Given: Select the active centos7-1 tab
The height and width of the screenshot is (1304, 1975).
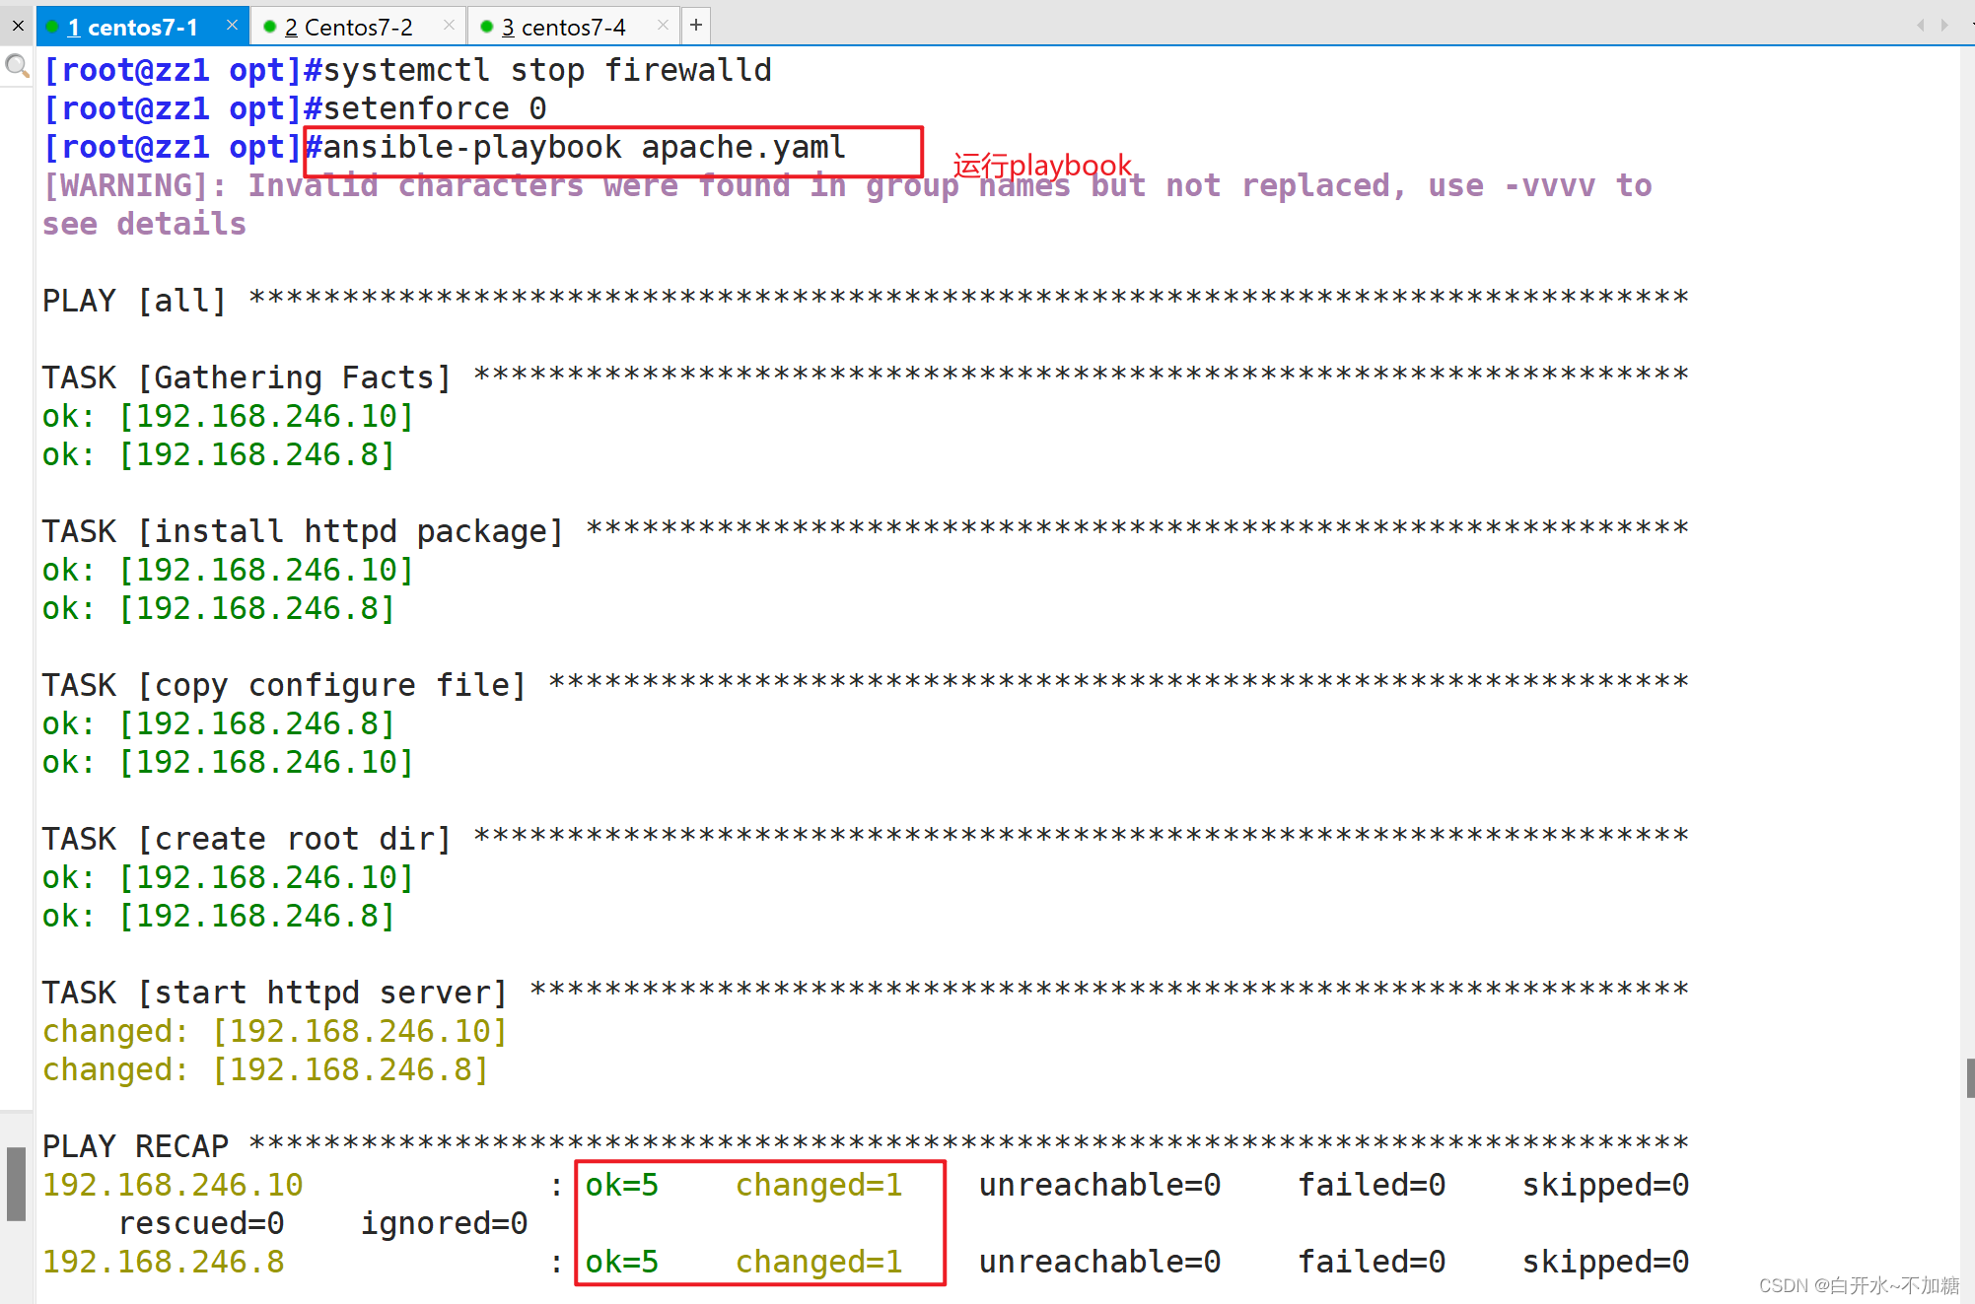Looking at the screenshot, I should click(x=133, y=27).
